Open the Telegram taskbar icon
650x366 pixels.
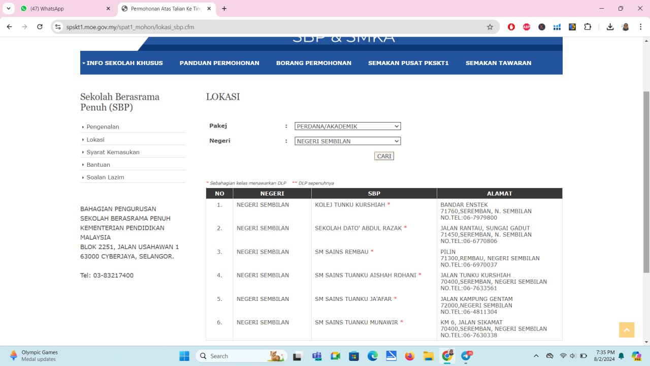[466, 356]
